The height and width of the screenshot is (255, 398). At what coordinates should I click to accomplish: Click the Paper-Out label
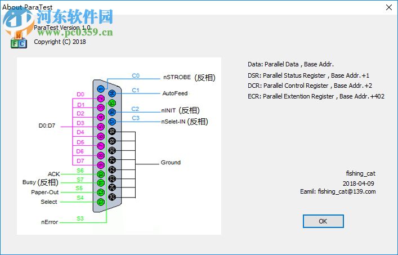tap(44, 192)
